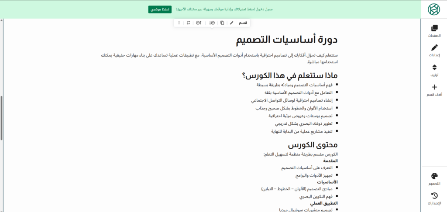Click the محتوى الكورس heading

(x=313, y=145)
